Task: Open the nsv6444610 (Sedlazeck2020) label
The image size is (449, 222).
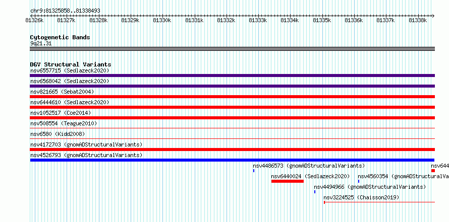Action: click(x=70, y=102)
